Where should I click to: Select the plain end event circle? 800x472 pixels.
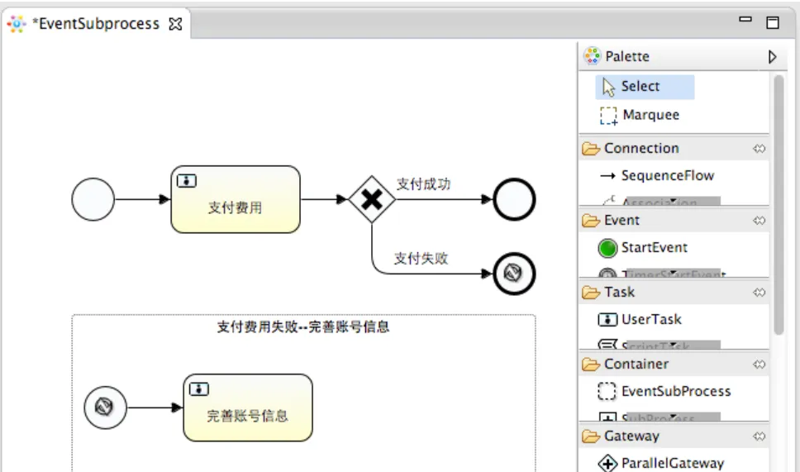coord(514,199)
